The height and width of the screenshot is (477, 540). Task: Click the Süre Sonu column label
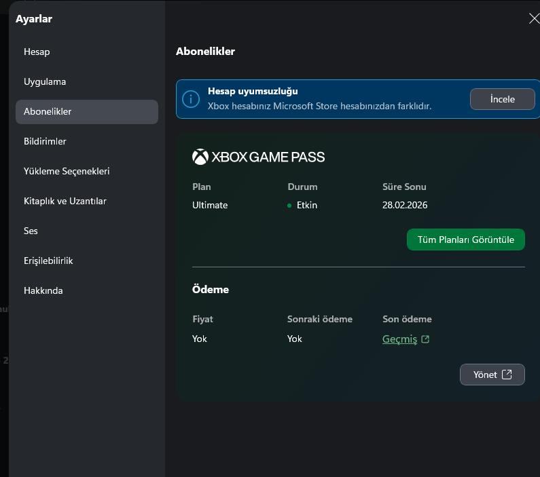404,187
